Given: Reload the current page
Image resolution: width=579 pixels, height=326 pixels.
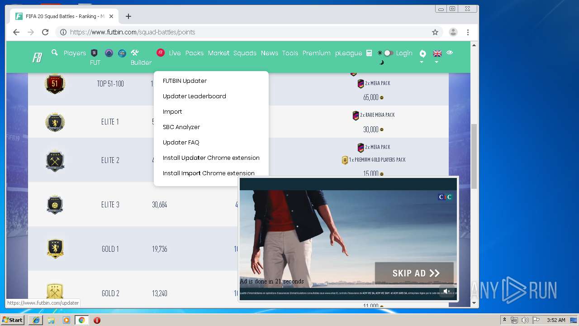Looking at the screenshot, I should 45,32.
